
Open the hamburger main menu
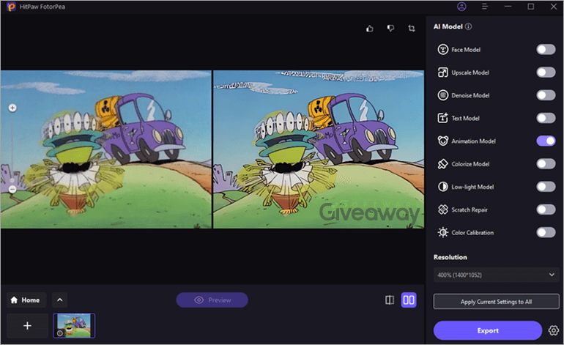coord(484,7)
